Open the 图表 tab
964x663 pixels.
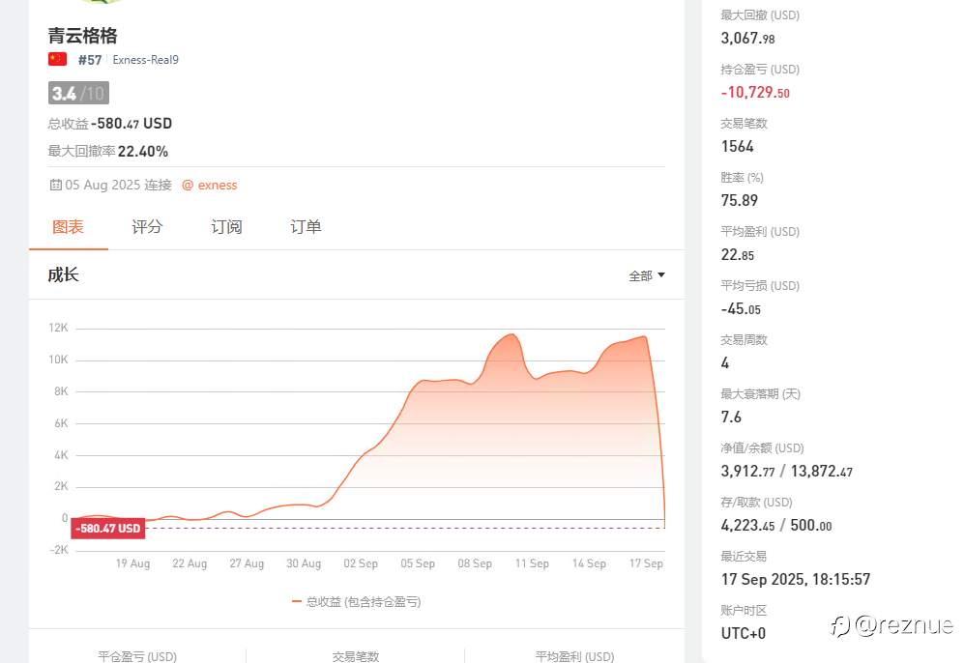68,227
